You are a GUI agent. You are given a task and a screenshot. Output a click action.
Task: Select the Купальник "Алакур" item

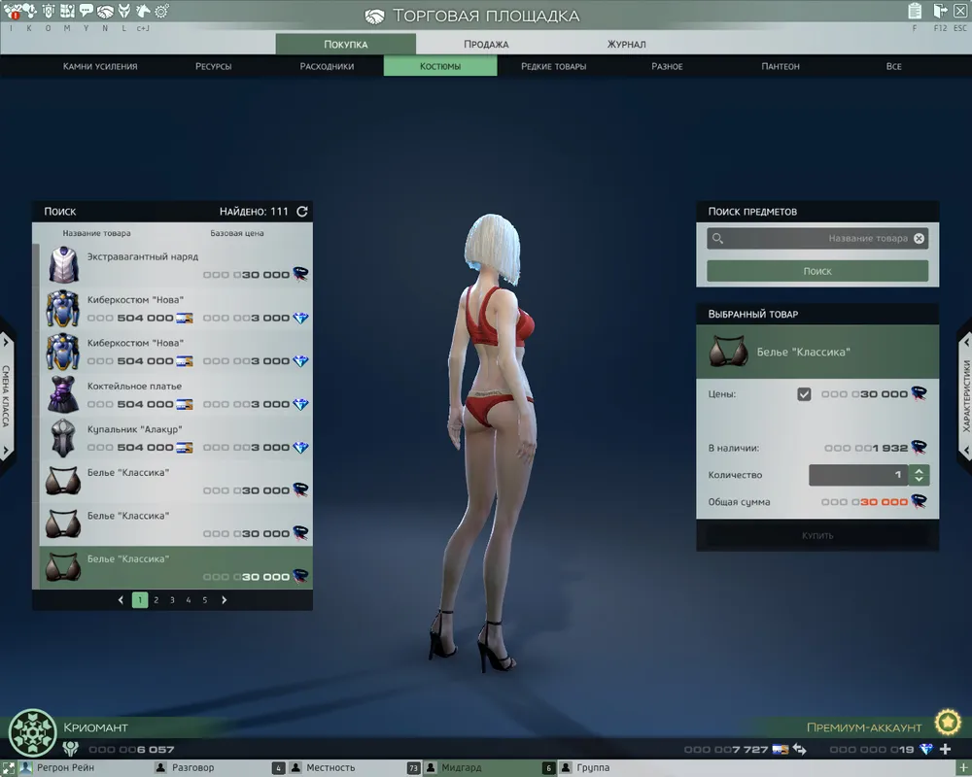tap(176, 438)
